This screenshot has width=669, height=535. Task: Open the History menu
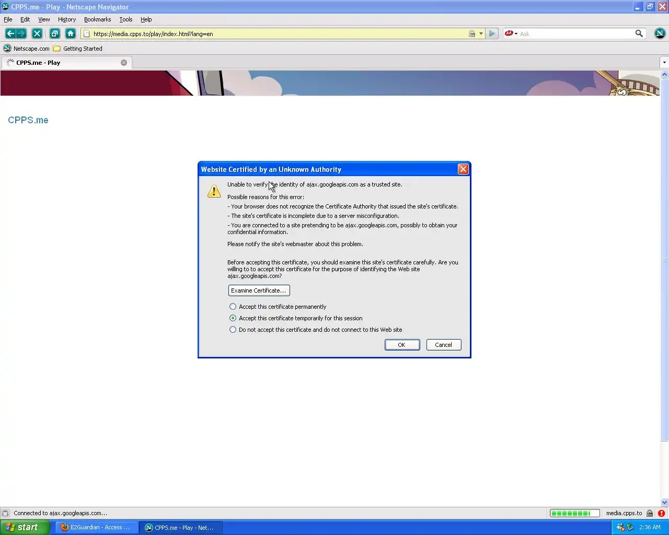tap(67, 19)
